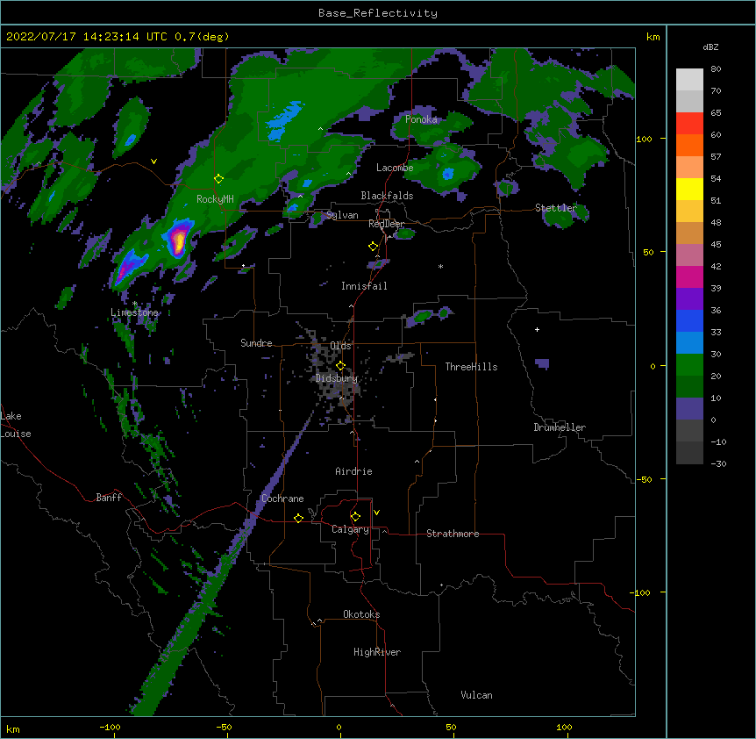Click the dBZ legend heading
Viewport: 756px width, 739px height.
point(710,47)
